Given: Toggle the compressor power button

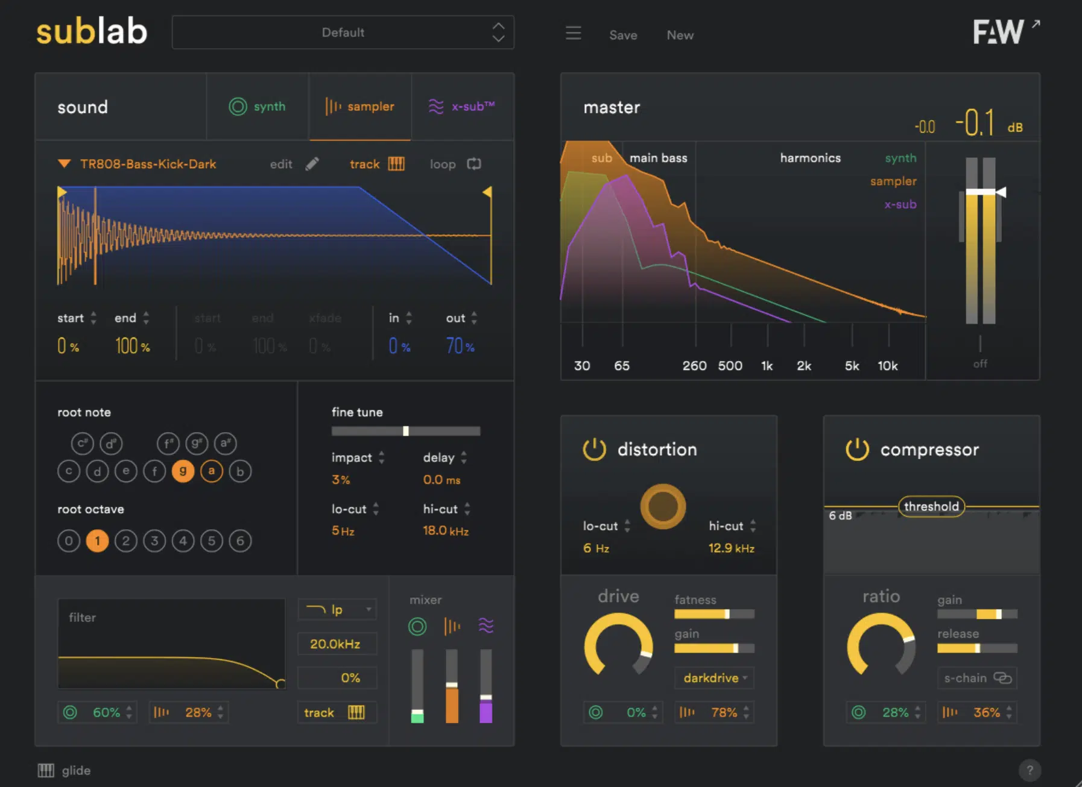Looking at the screenshot, I should pos(857,450).
